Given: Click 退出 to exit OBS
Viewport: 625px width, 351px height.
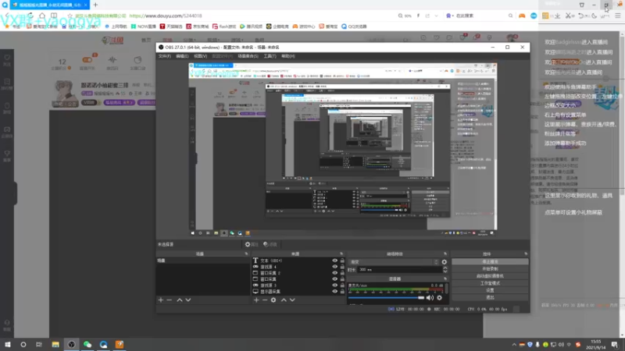Looking at the screenshot, I should tap(490, 298).
